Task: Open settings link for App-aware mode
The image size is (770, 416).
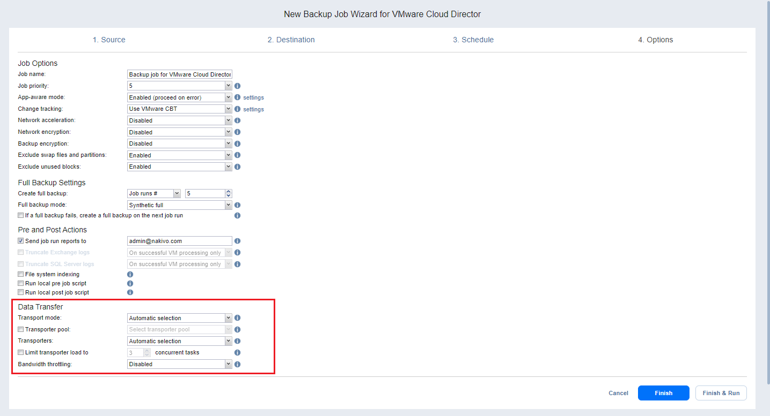Action: pos(253,98)
